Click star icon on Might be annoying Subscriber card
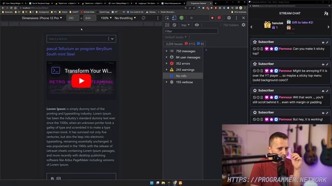Viewport: 332px width, 186px height. tap(255, 64)
